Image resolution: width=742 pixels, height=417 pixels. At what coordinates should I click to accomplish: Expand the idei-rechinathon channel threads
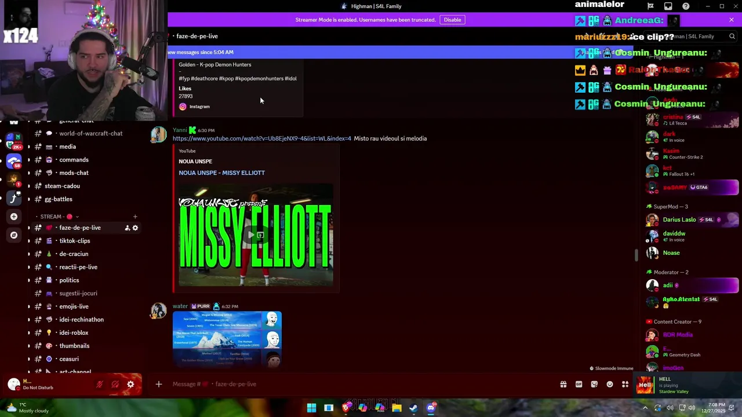coord(29,320)
